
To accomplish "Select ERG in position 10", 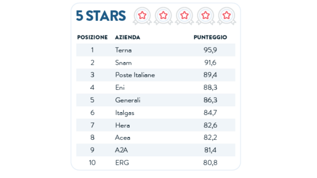I will pos(122,163).
